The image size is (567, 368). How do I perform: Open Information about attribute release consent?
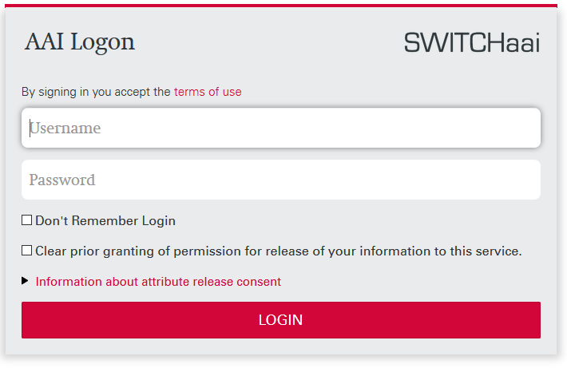[x=158, y=282]
